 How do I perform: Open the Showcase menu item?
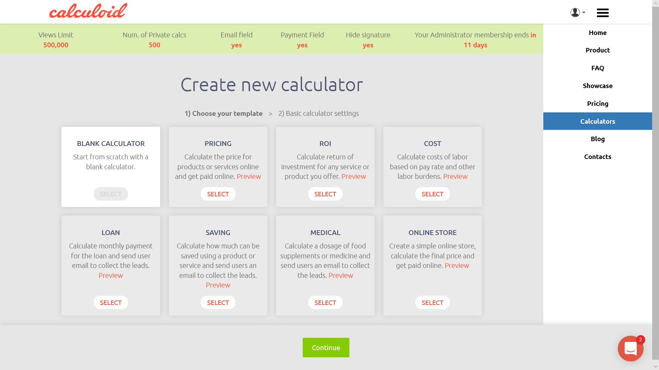click(598, 85)
